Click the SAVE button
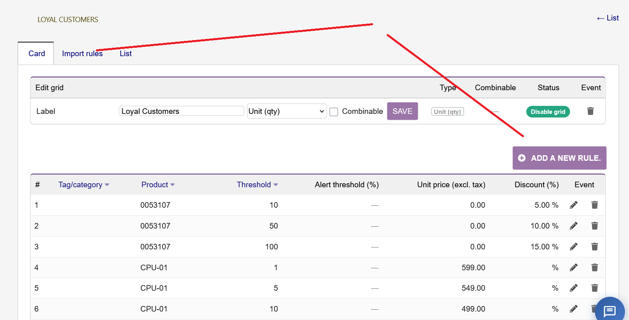 pos(402,111)
